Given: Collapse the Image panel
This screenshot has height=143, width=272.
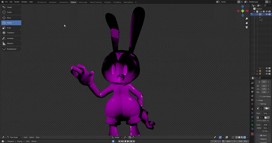Looking at the screenshot, I should tap(260, 100).
